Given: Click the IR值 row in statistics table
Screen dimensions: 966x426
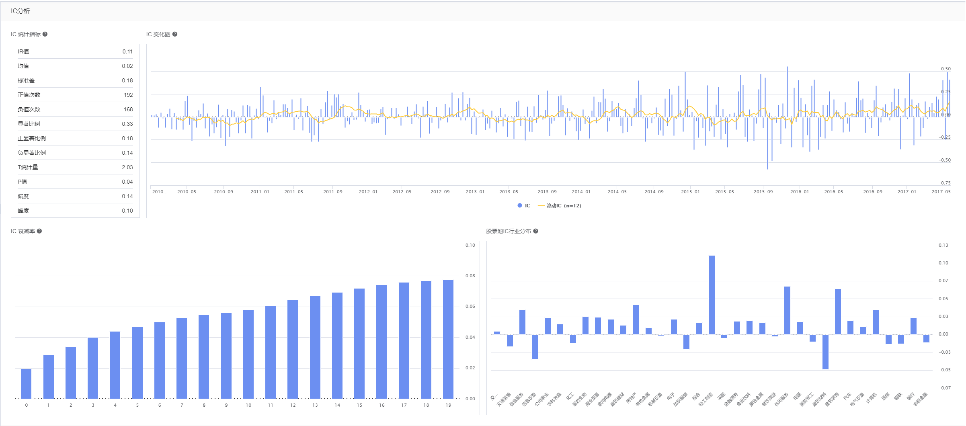Looking at the screenshot, I should coord(75,51).
